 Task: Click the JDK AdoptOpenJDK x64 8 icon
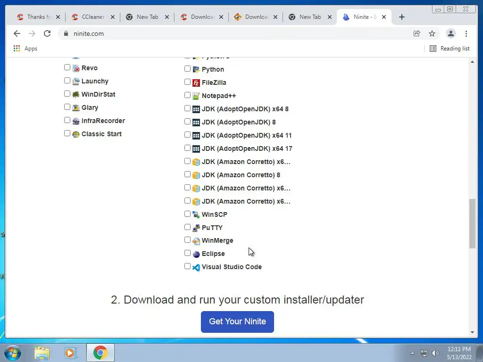[x=196, y=109]
